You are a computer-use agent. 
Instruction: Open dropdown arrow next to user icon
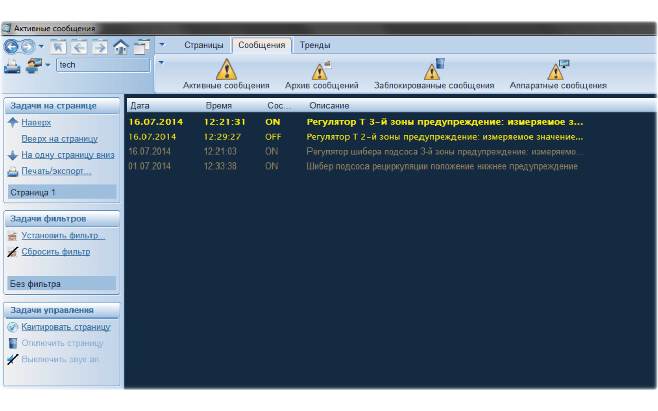click(x=48, y=65)
